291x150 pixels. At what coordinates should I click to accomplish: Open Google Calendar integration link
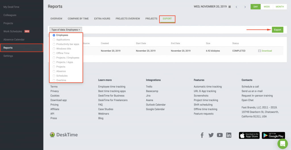[x=155, y=109]
